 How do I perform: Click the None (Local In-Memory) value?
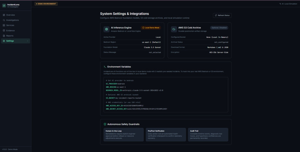click(x=217, y=37)
